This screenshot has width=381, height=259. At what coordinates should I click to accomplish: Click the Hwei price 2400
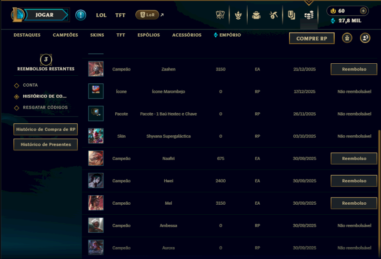[x=221, y=181]
